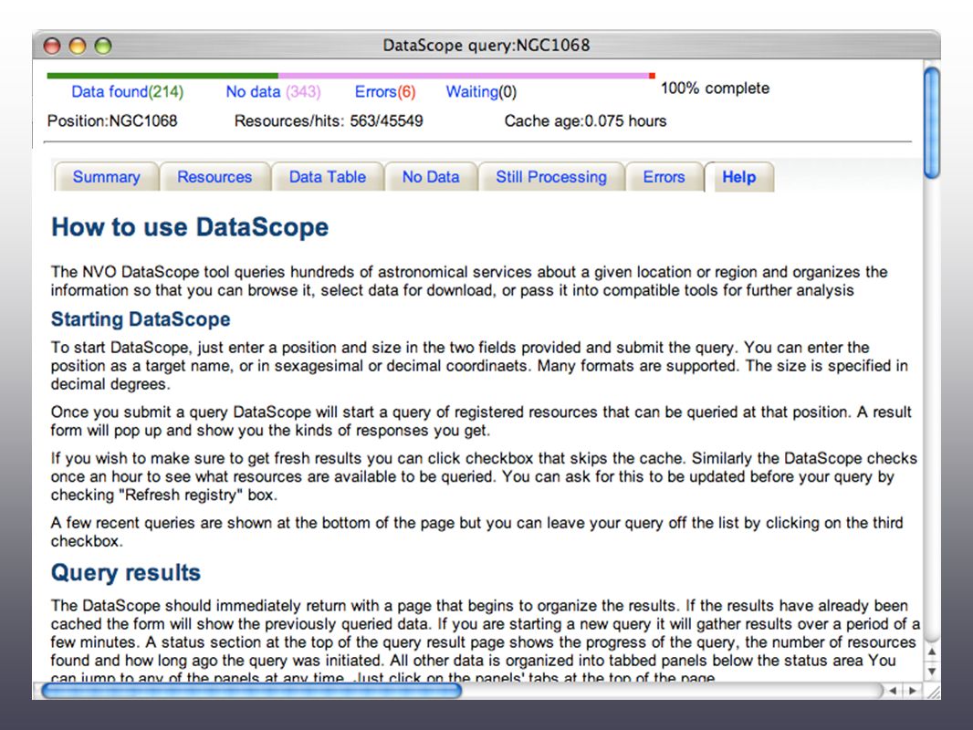Switch to the Resources tab
This screenshot has height=730, width=973.
(x=214, y=177)
